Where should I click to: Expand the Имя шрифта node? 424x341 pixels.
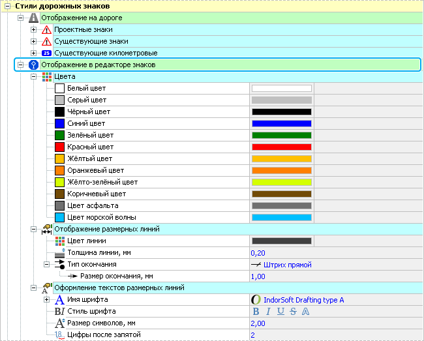46,300
